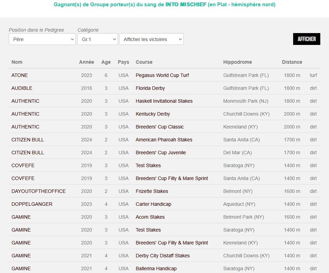The height and width of the screenshot is (273, 329).
Task: Open GAMINE in the Ballerina Handicap row
Action: 21,268
